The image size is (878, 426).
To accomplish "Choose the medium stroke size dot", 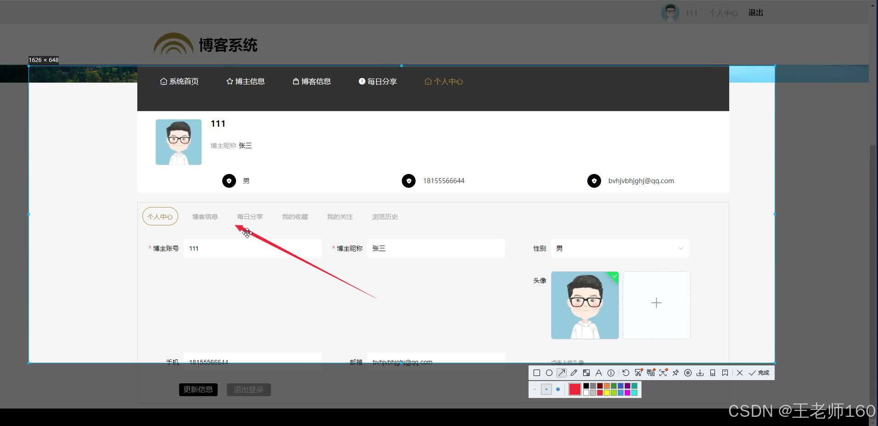I will click(x=546, y=389).
